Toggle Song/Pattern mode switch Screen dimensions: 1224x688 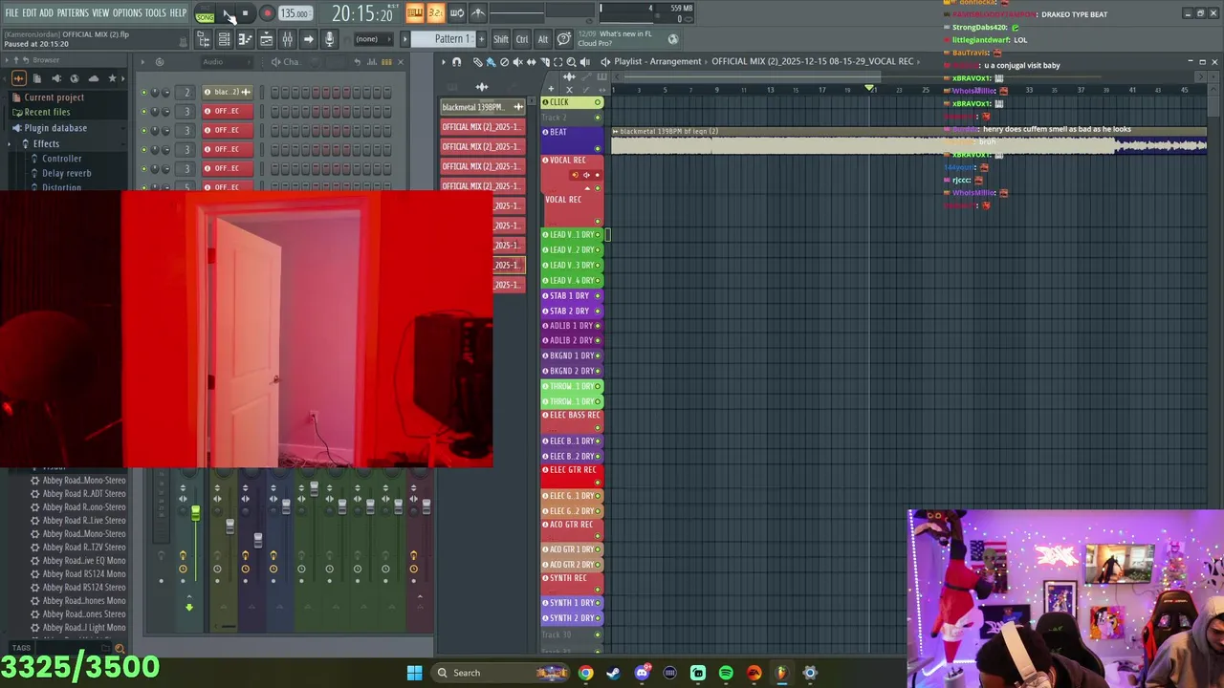205,13
